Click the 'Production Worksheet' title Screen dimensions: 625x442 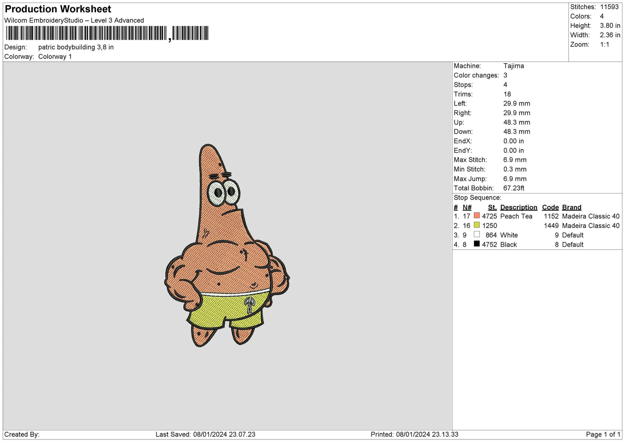[58, 9]
